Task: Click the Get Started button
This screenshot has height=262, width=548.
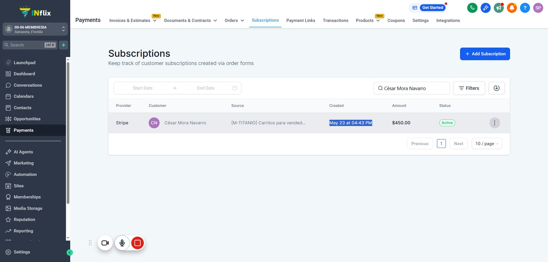Action: click(433, 8)
